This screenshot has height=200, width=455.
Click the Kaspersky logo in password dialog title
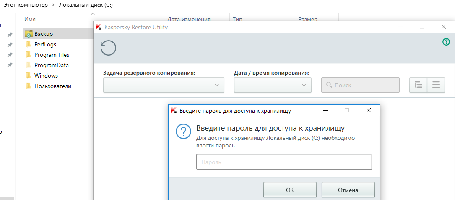[x=174, y=111]
